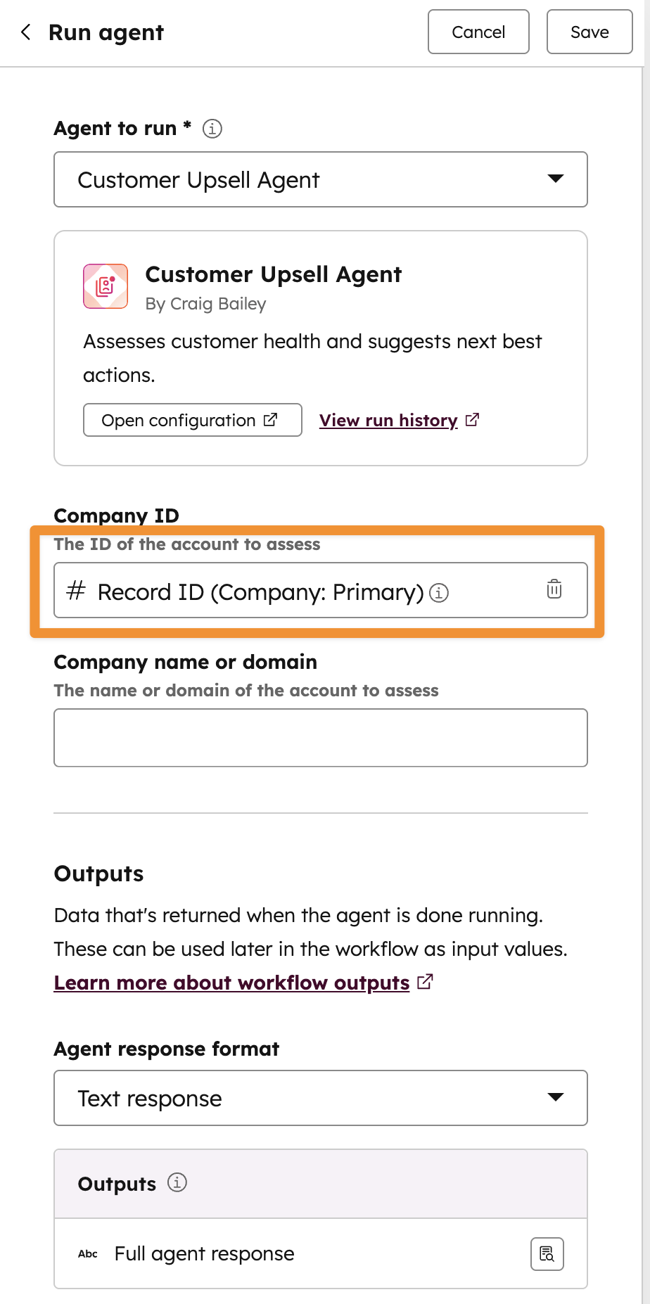The height and width of the screenshot is (1304, 650).
Task: Open configuration for Customer Upsell Agent
Action: 191,420
